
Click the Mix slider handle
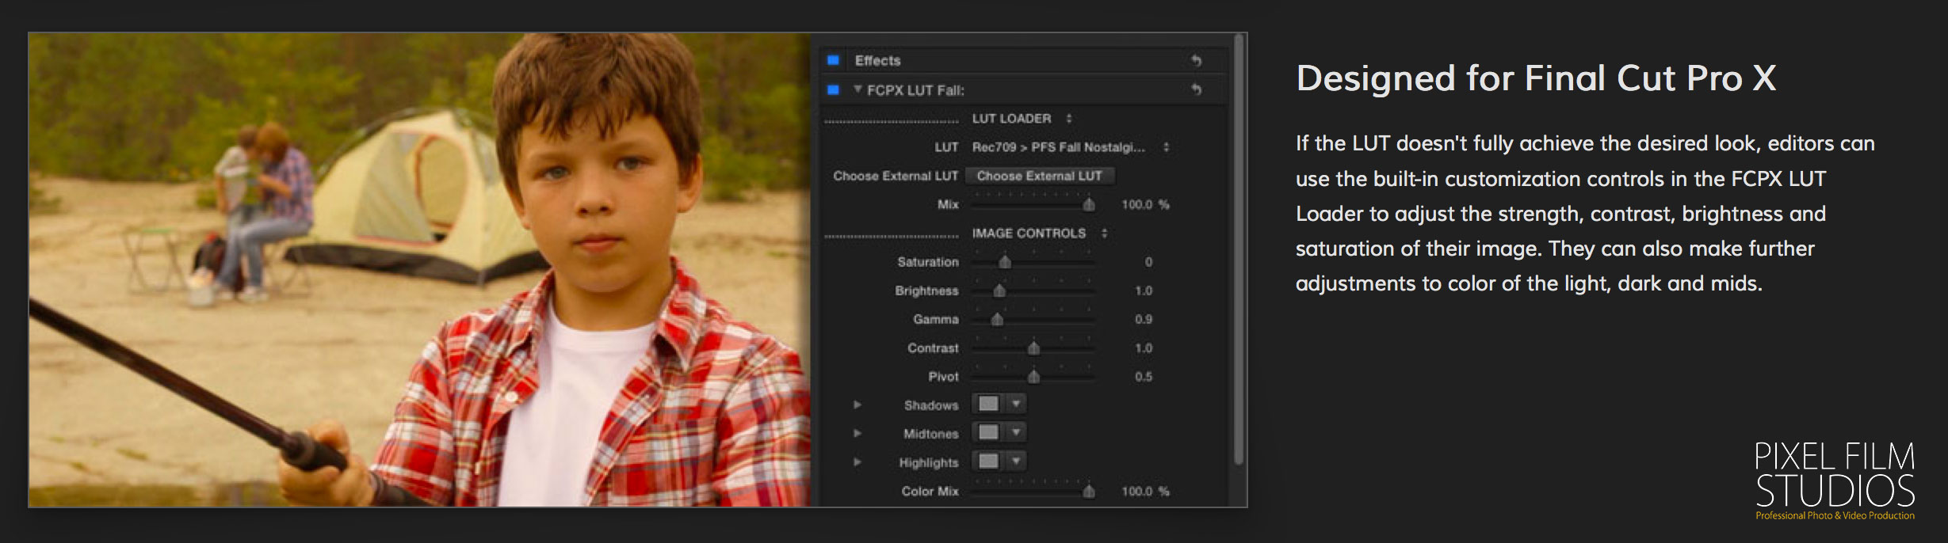click(x=1089, y=205)
